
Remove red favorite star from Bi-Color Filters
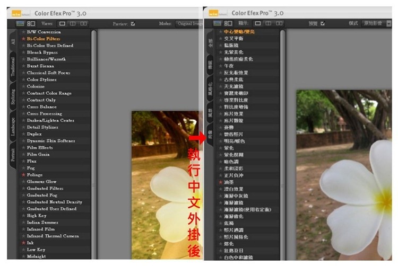click(x=23, y=39)
